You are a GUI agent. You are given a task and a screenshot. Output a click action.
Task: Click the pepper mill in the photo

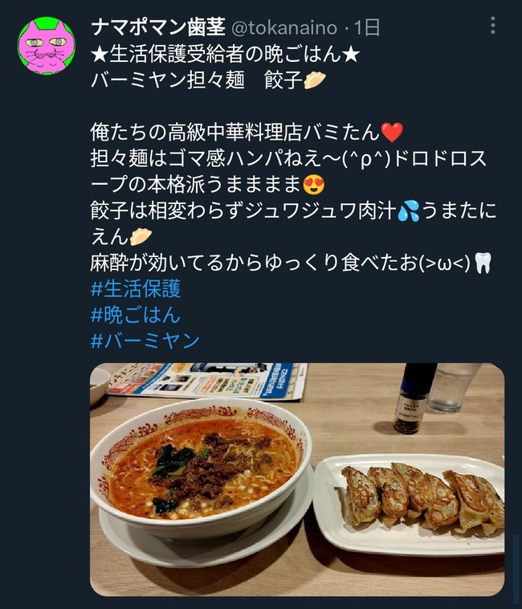414,398
